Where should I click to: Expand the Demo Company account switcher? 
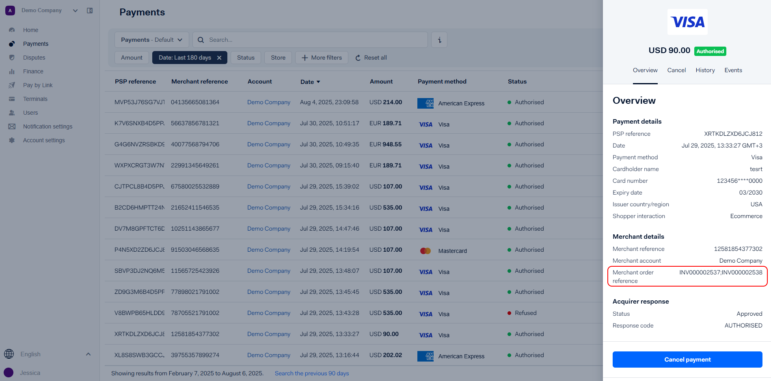pos(75,11)
